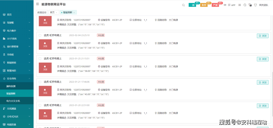Screen dimensions: 273x128
Task: Click the 首页 home icon in sidebar
Action: [x=4, y=15]
